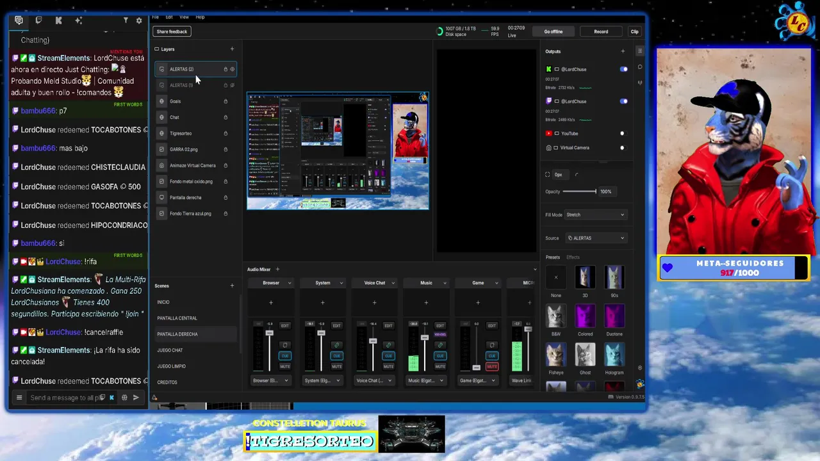Open the chat hamburger menu beside the message box
The image size is (820, 461).
(x=19, y=398)
